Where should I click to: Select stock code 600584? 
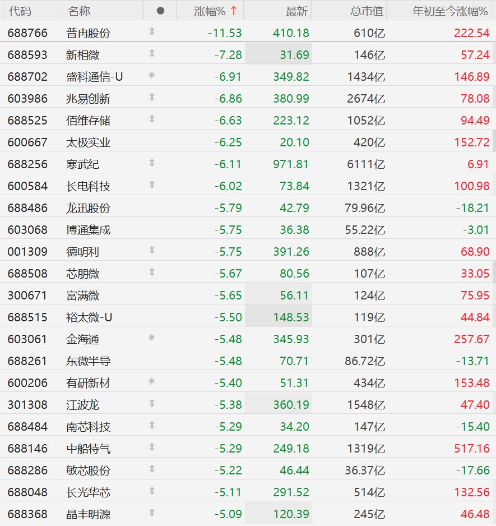point(27,186)
